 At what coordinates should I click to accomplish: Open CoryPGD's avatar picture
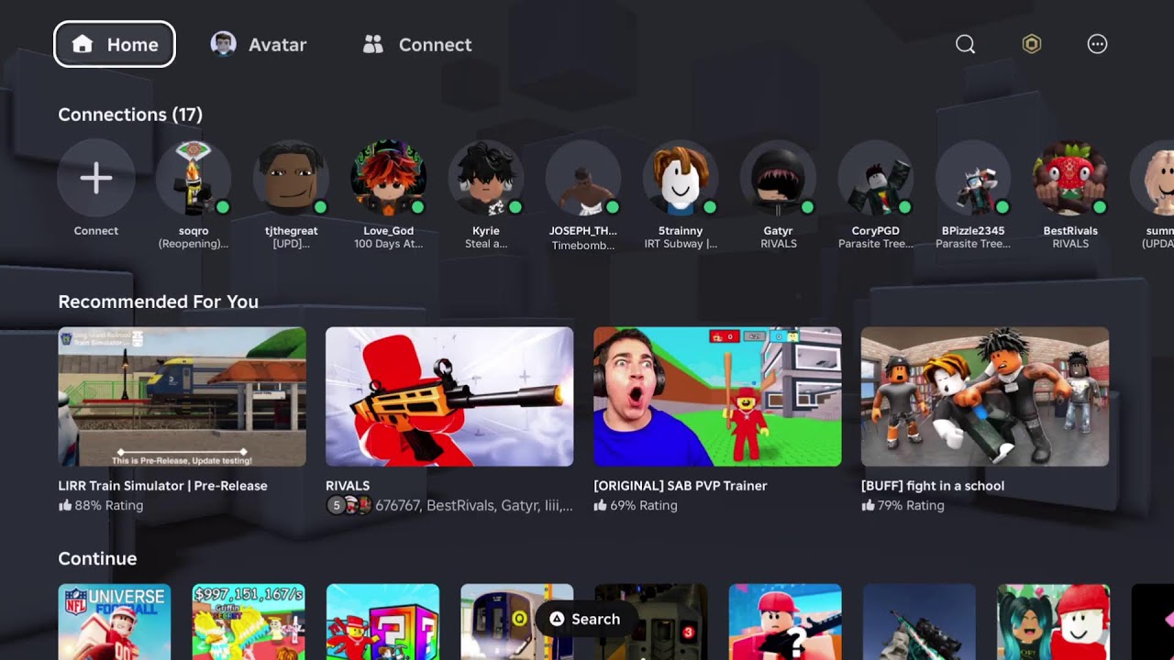(x=876, y=178)
